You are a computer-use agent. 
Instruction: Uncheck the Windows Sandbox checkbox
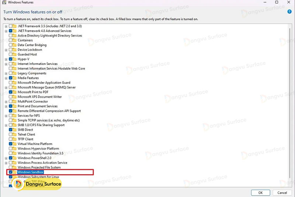[x=11, y=172]
